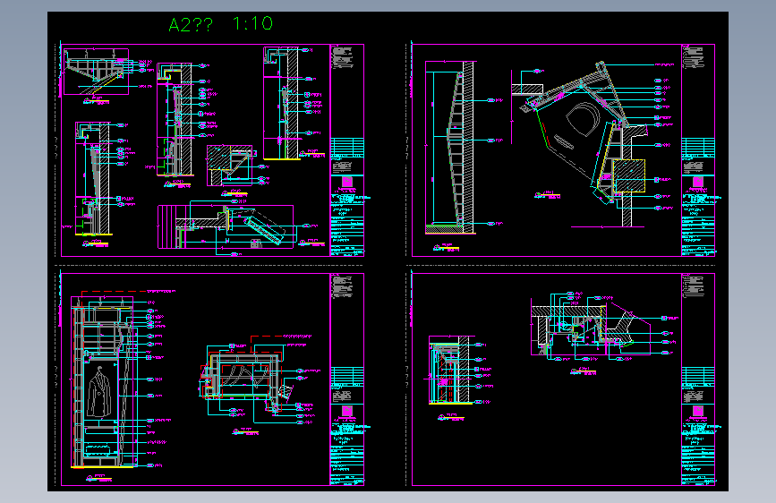Select the small hatched corner detail in top-left sheet center
Viewport: 776px width, 503px height.
229,166
